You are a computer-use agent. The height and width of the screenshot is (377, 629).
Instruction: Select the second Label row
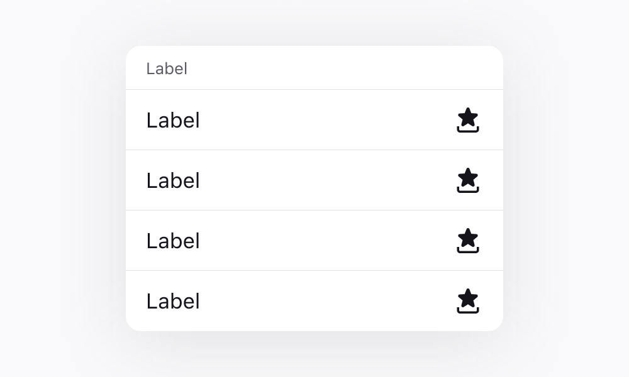[173, 180]
